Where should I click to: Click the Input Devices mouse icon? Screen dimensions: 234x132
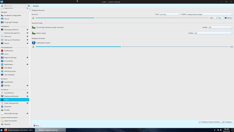[x=2, y=93]
